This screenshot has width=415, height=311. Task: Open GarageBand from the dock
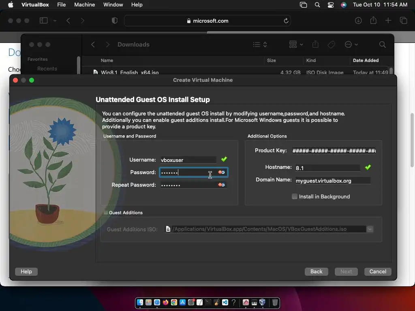click(x=216, y=302)
